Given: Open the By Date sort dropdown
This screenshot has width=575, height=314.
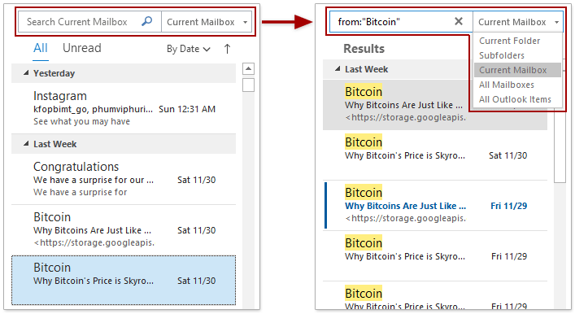Looking at the screenshot, I should tap(189, 49).
